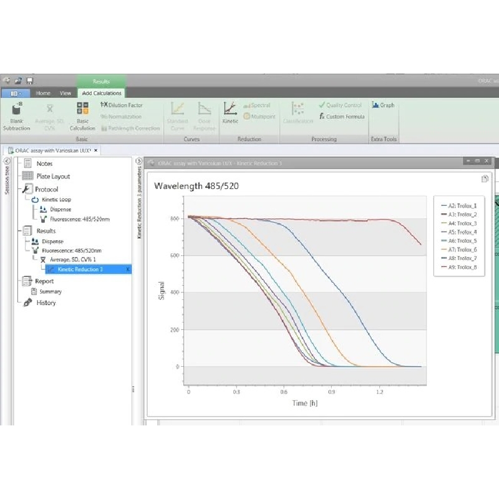499x499 pixels.
Task: Switch to the View tab
Action: [x=65, y=93]
